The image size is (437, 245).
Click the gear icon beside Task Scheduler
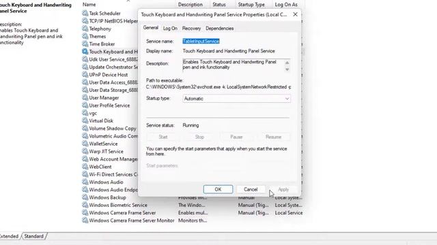(85, 13)
